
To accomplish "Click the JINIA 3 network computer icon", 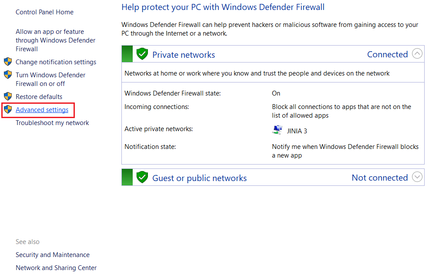I will click(x=277, y=130).
